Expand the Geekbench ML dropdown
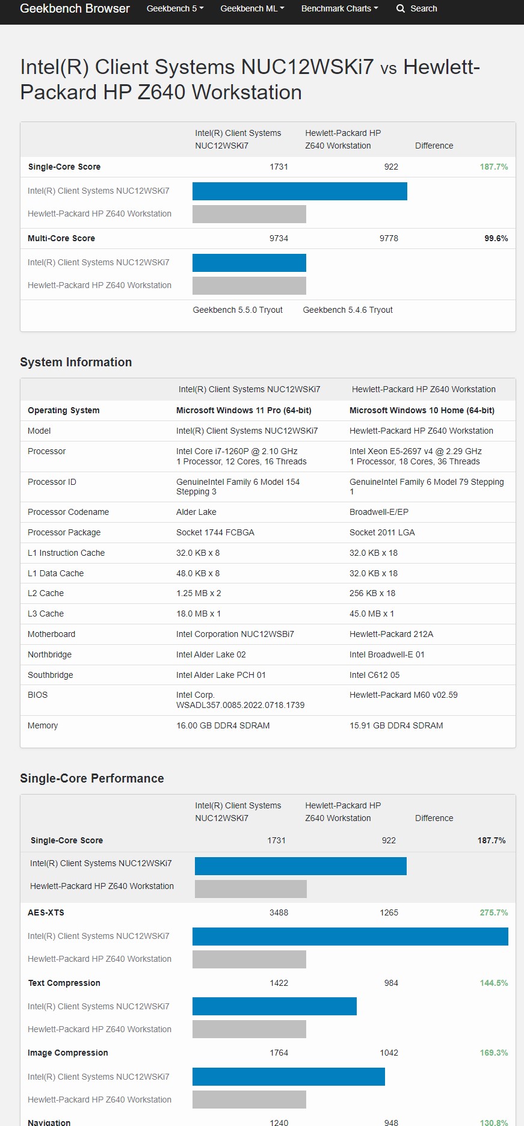 click(252, 8)
